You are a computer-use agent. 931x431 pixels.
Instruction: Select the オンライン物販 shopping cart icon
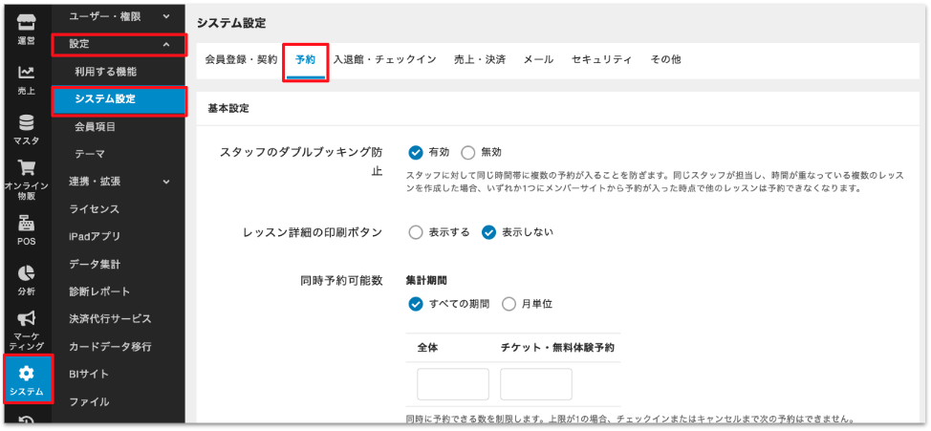click(27, 170)
